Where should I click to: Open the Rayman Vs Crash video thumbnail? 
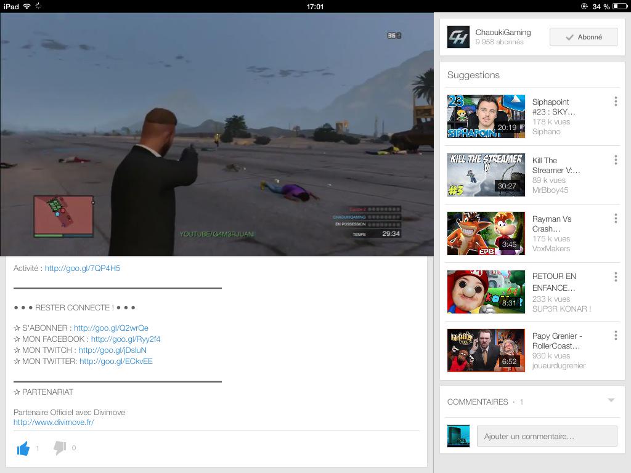click(x=486, y=233)
